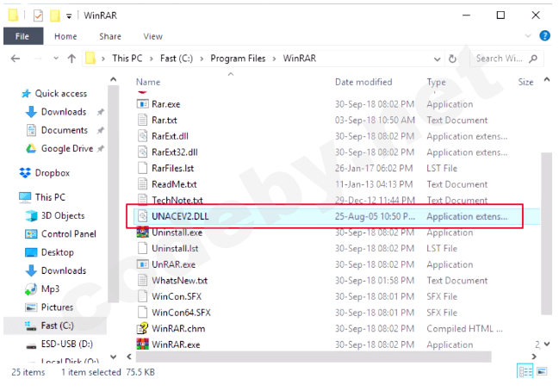Sort by Size column header
The image size is (559, 391).
(x=526, y=83)
